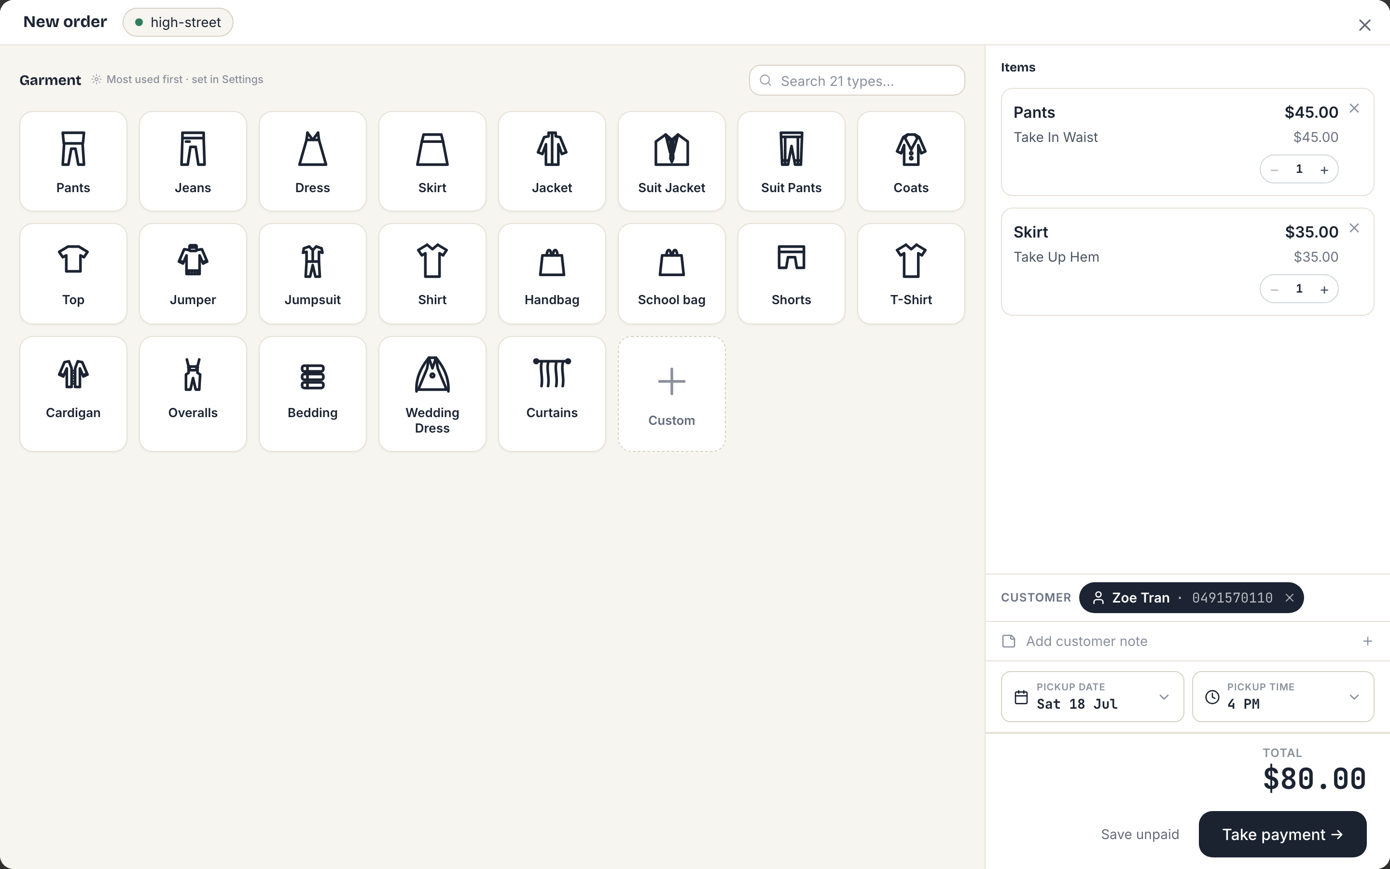Choose the Coats garment tile

point(911,161)
